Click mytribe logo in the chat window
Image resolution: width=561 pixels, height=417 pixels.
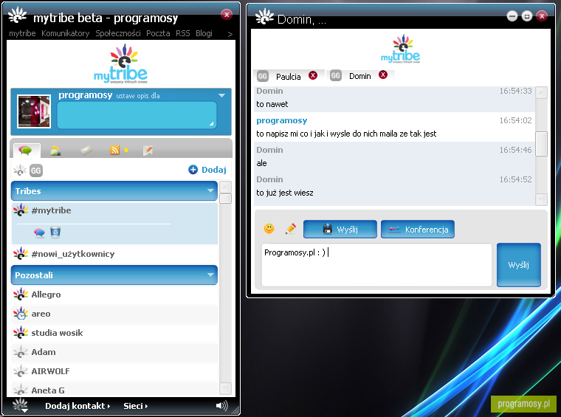coord(401,49)
